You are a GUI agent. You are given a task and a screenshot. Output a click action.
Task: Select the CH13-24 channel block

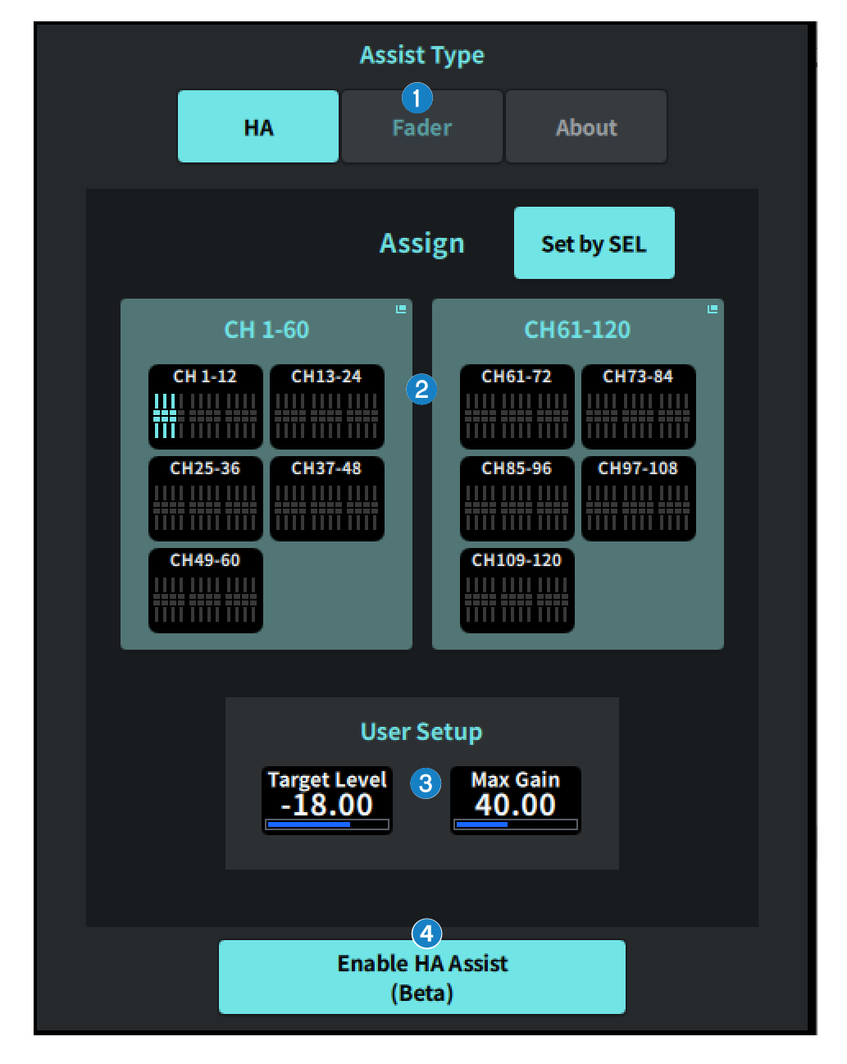pos(326,407)
